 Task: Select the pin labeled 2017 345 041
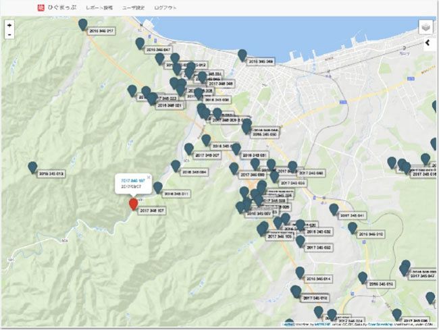[x=334, y=210]
